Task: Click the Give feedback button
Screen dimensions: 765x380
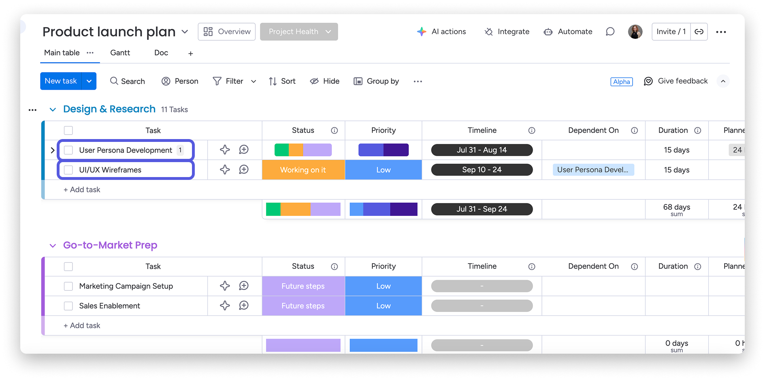Action: (x=676, y=81)
